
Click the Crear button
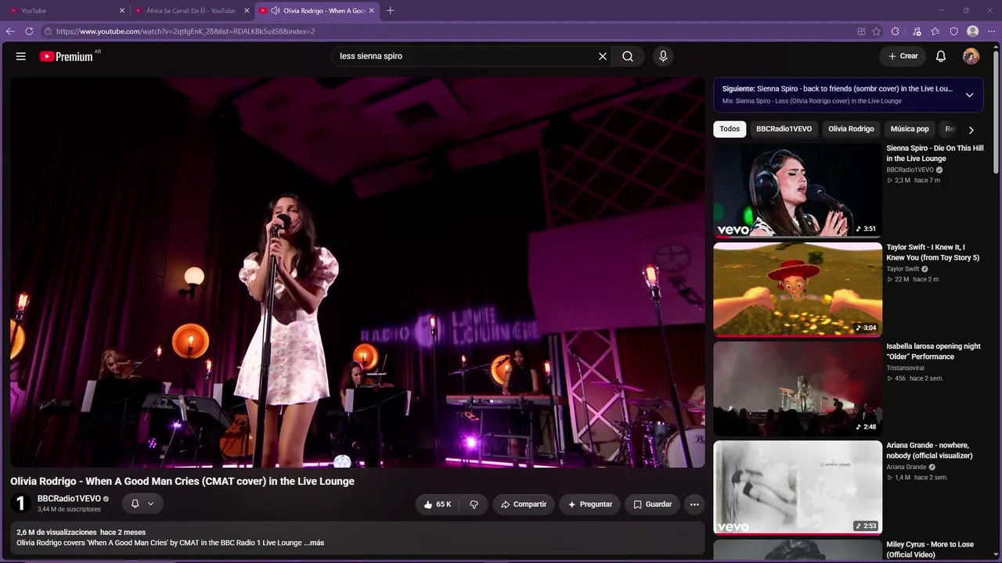point(903,56)
